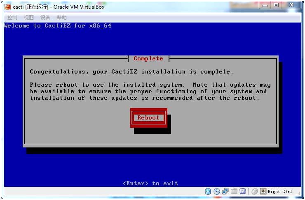Click the '<Enter> to exit' hint text

[x=150, y=183]
